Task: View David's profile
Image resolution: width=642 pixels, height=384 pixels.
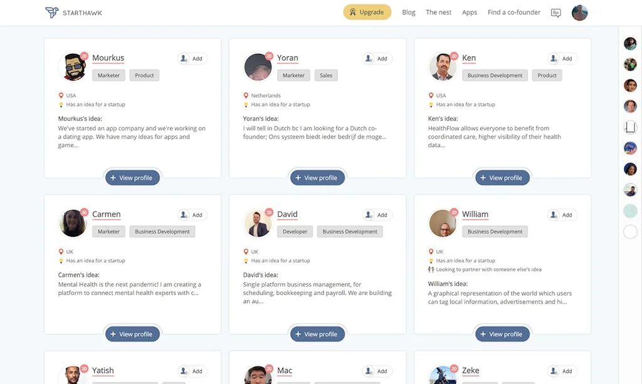Action: pos(317,334)
